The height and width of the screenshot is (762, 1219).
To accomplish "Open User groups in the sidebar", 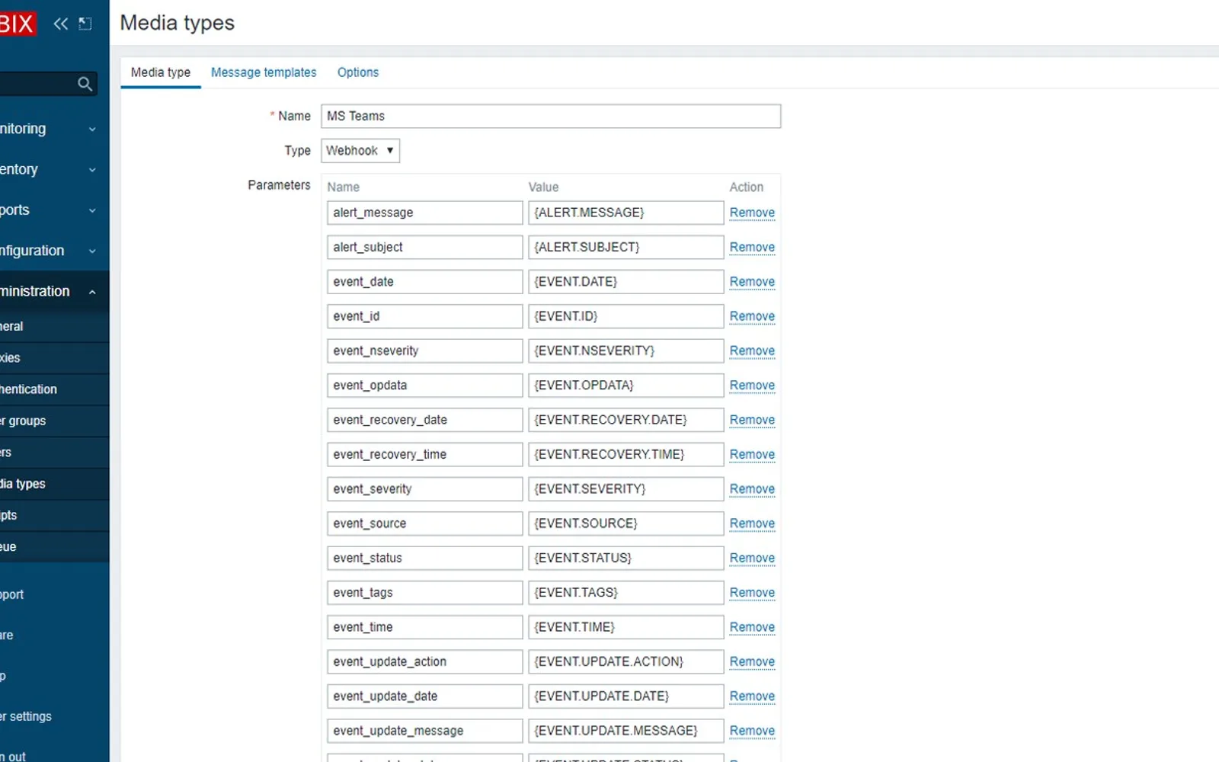I will click(53, 421).
